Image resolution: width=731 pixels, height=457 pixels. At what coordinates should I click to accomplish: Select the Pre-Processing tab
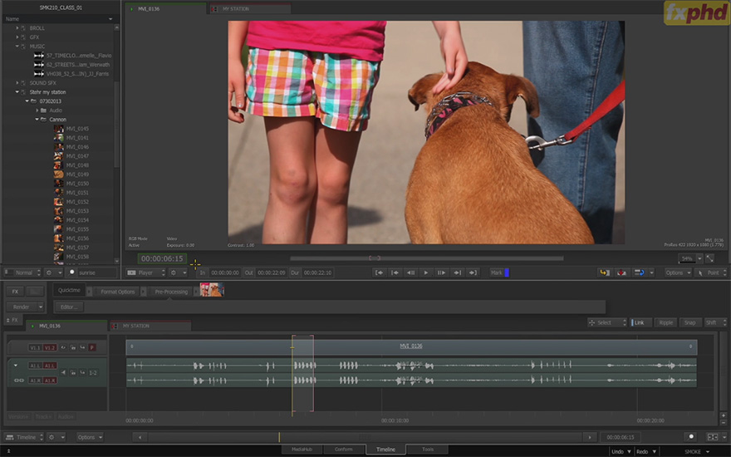click(x=171, y=292)
